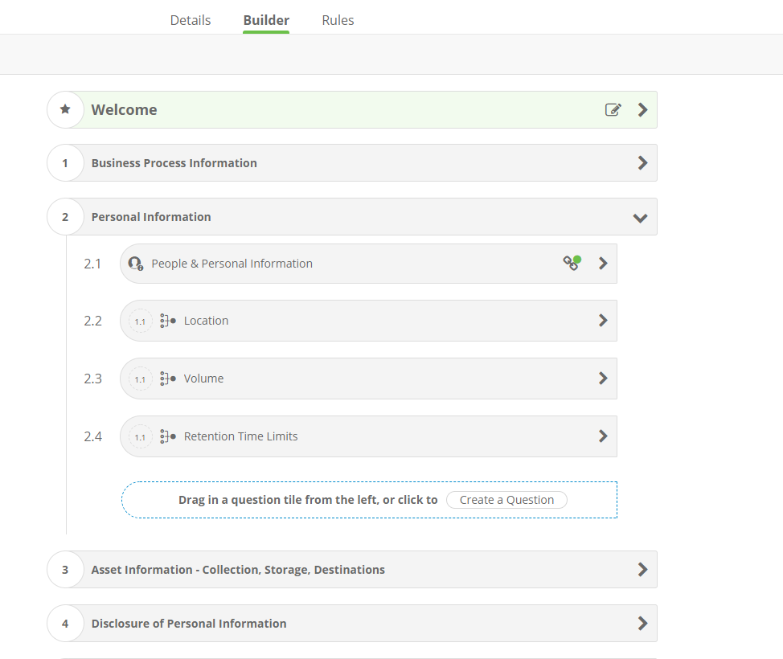Image resolution: width=783 pixels, height=659 pixels.
Task: Click the branching icon next to Retention Time Limits
Action: tap(167, 436)
